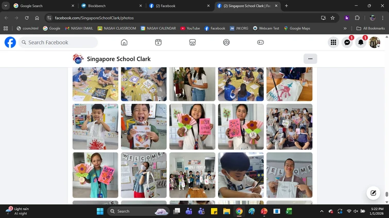389x218 pixels.
Task: Open the Facebook menu grid icon
Action: coord(333,42)
